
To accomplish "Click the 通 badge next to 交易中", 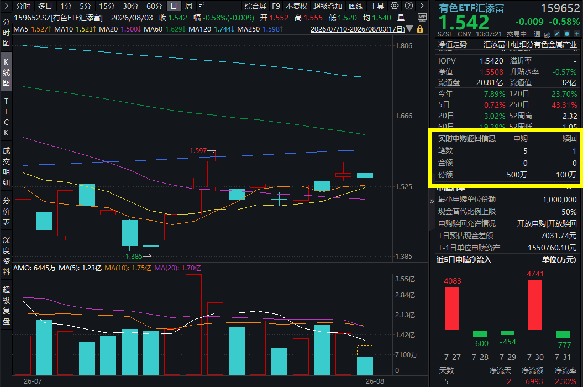I will coord(537,34).
